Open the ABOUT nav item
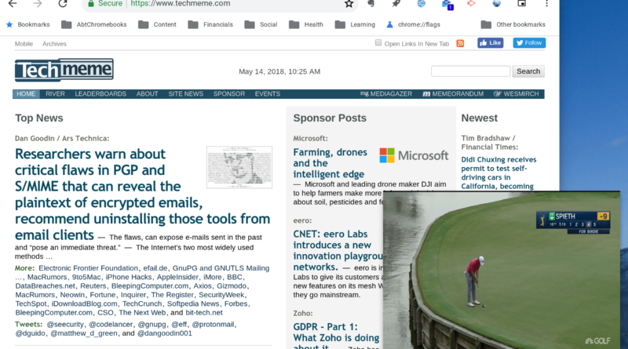 (x=147, y=93)
